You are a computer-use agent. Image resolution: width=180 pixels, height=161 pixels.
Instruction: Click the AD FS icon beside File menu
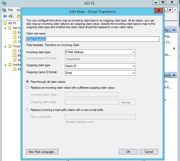pos(4,10)
